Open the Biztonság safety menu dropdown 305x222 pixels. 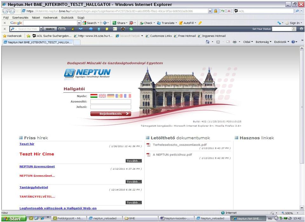pos(263,42)
